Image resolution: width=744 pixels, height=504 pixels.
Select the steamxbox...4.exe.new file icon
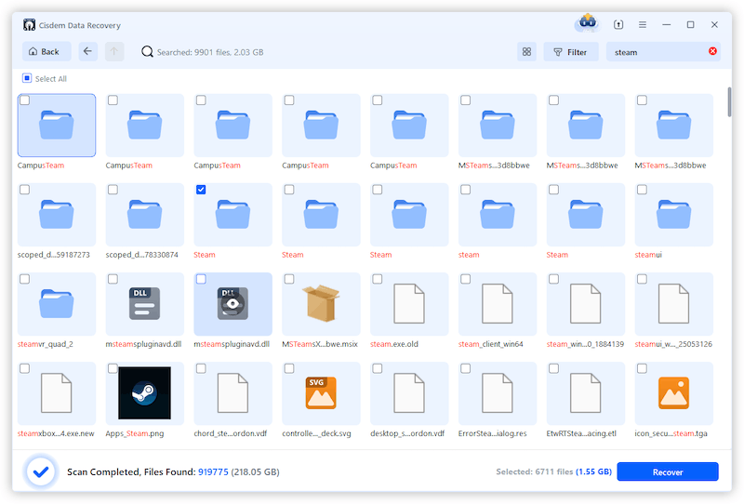(57, 393)
